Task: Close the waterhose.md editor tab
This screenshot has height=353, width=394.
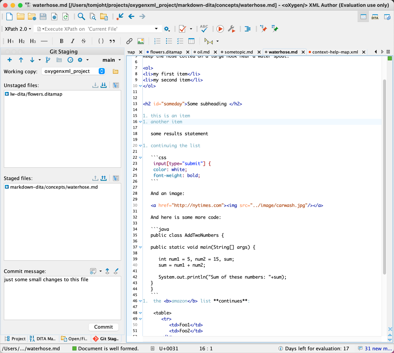Action: click(x=303, y=52)
